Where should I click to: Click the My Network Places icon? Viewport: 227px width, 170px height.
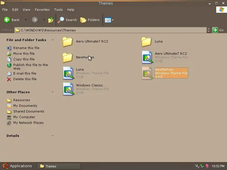[9, 123]
